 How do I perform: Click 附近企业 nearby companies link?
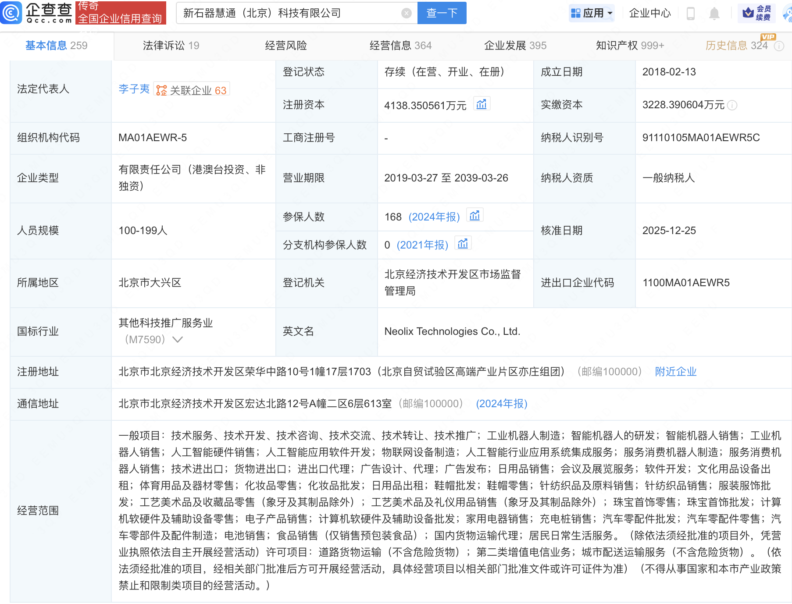[675, 372]
